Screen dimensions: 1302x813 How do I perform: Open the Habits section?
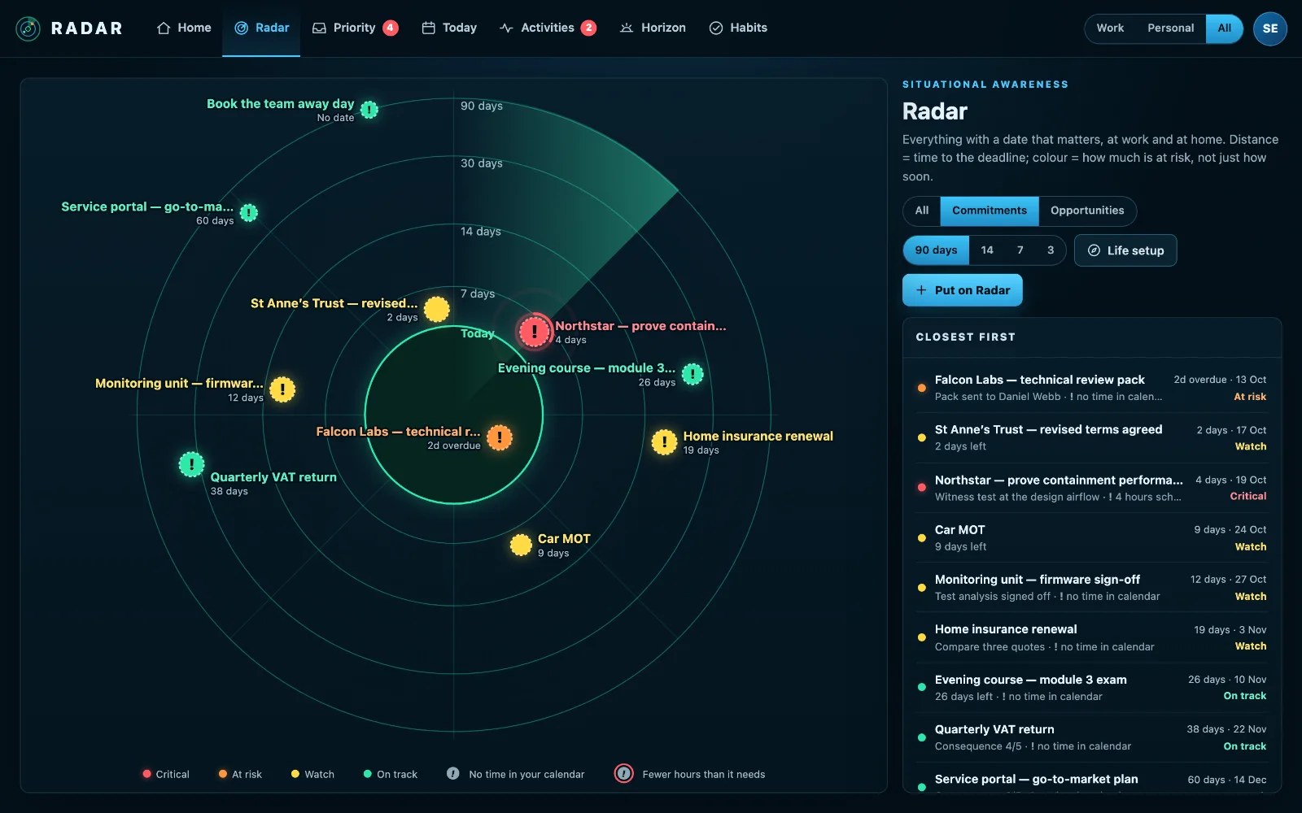[x=738, y=28]
